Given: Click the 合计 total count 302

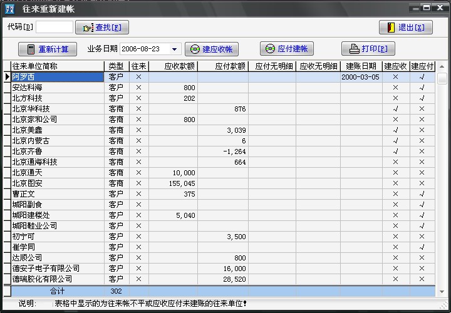Looking at the screenshot, I should 117,291.
